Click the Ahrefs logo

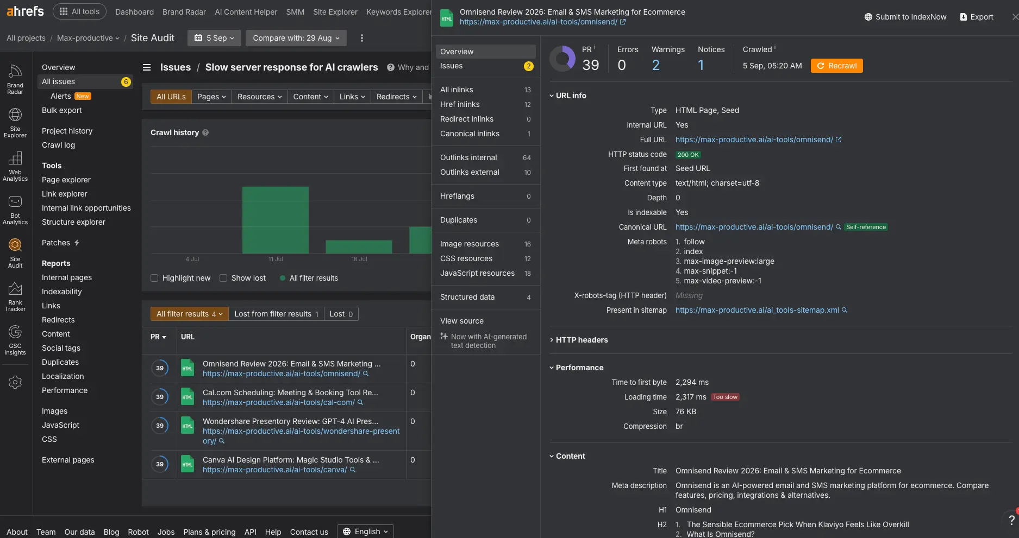coord(25,11)
